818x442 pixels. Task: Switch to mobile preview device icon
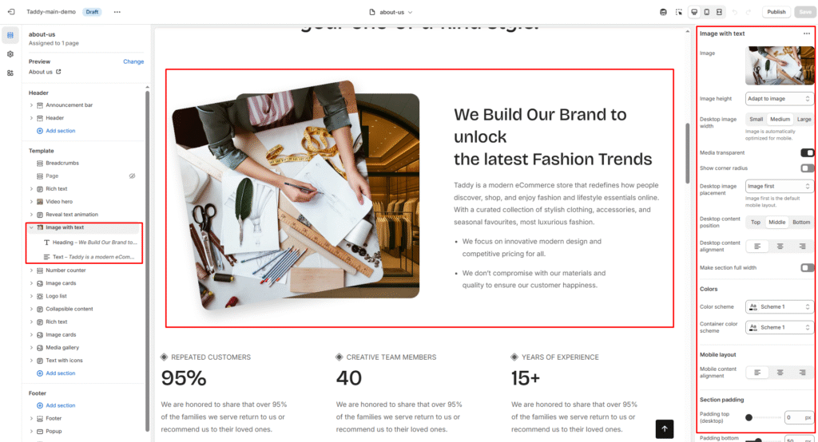coord(707,12)
